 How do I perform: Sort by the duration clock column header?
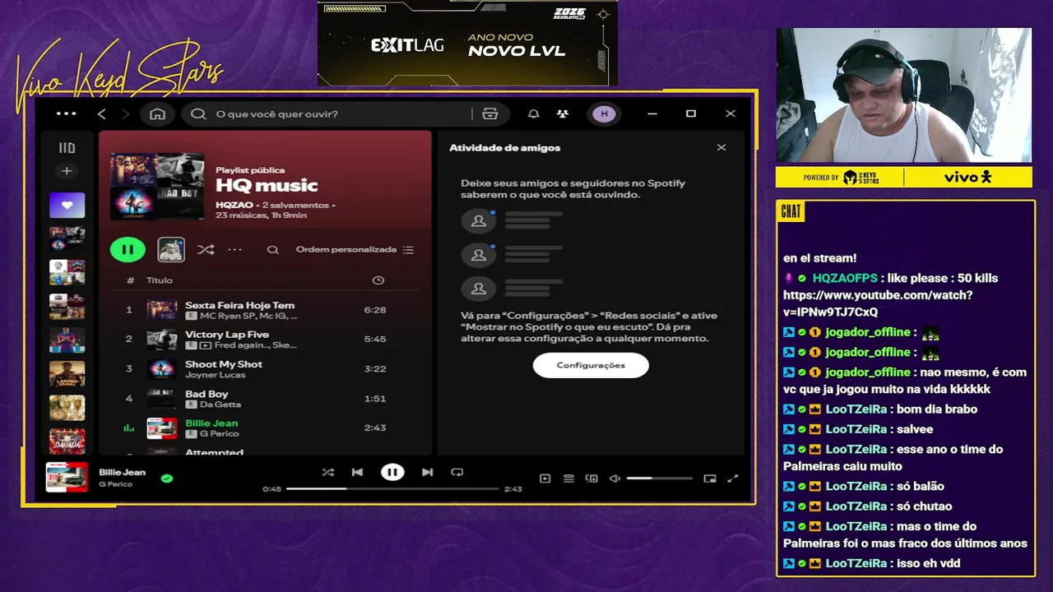[378, 280]
